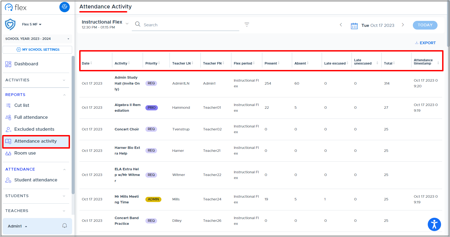Viewport: 450px width, 237px height.
Task: Sort by Total column
Action: pos(394,63)
